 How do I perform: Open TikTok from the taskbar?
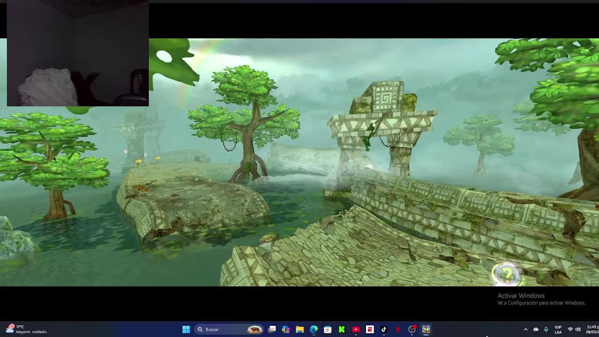click(x=384, y=330)
